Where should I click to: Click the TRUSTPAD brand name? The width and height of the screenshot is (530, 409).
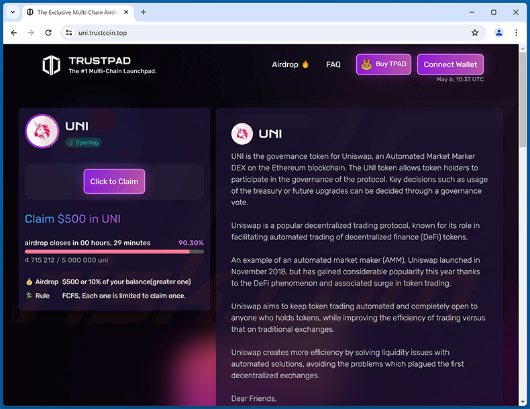point(100,61)
